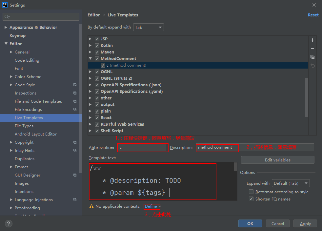Expand the RESTful Web Services group
322x231 pixels.
(x=90, y=124)
